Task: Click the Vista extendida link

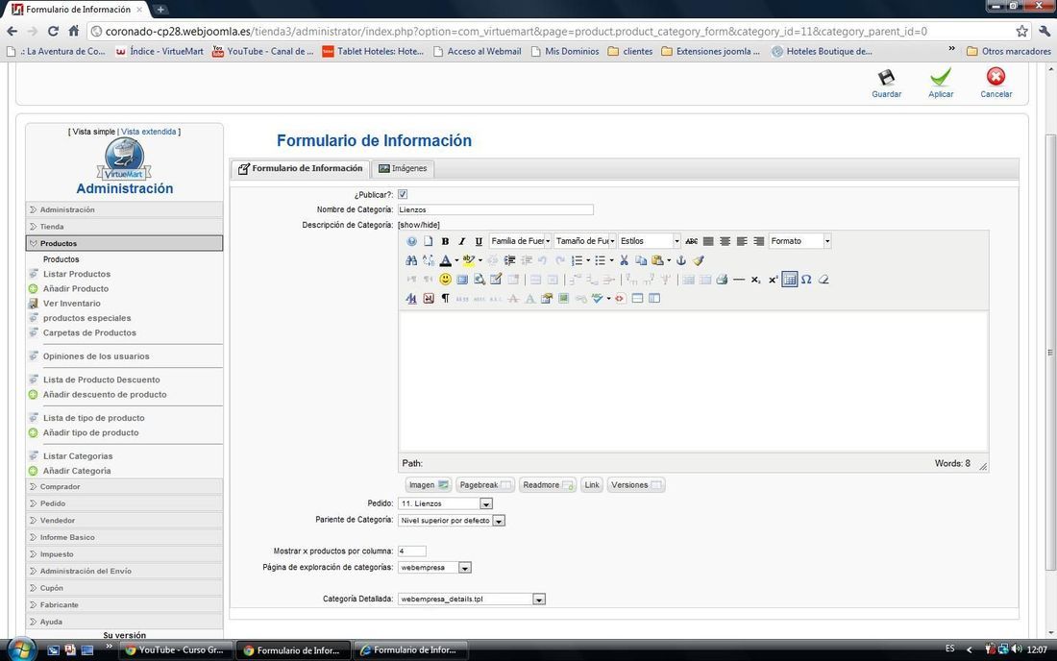Action: [x=148, y=132]
